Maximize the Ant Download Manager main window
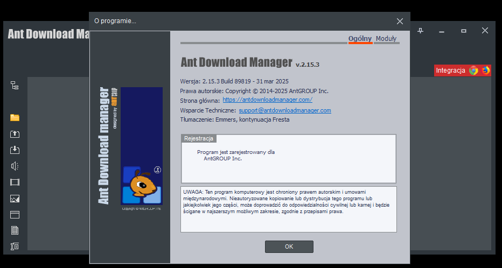This screenshot has width=502, height=268. 464,31
